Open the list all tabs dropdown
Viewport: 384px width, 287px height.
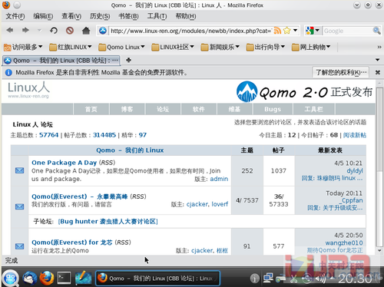point(377,60)
